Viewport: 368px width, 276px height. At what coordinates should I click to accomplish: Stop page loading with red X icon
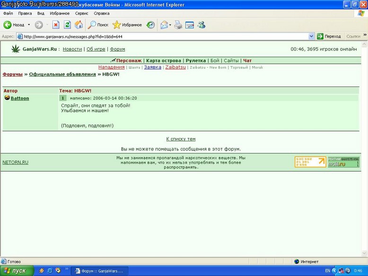pos(56,25)
